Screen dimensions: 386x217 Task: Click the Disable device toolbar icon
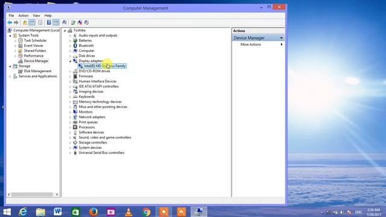[x=86, y=23]
